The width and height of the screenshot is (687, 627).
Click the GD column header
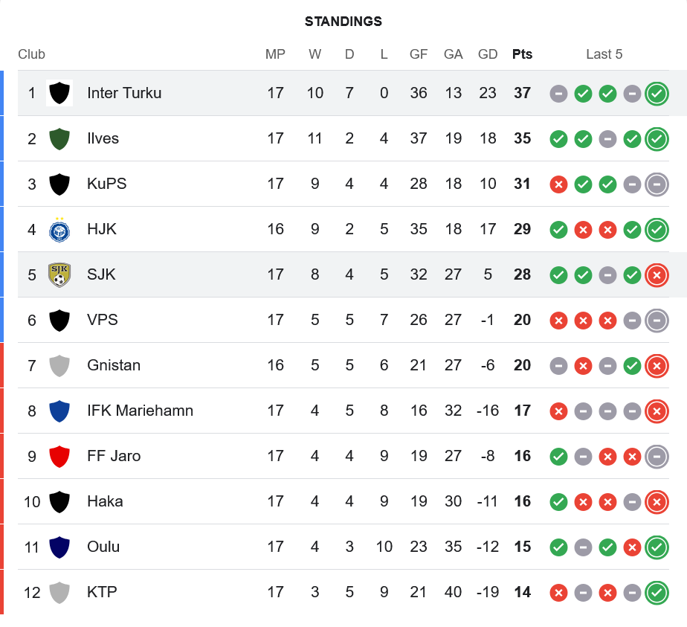[x=488, y=54]
